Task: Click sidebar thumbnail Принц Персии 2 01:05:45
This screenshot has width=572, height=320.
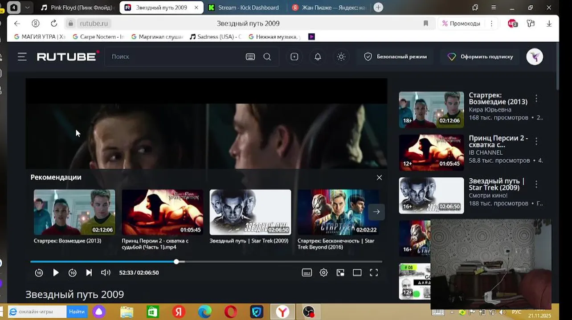Action: [x=431, y=152]
